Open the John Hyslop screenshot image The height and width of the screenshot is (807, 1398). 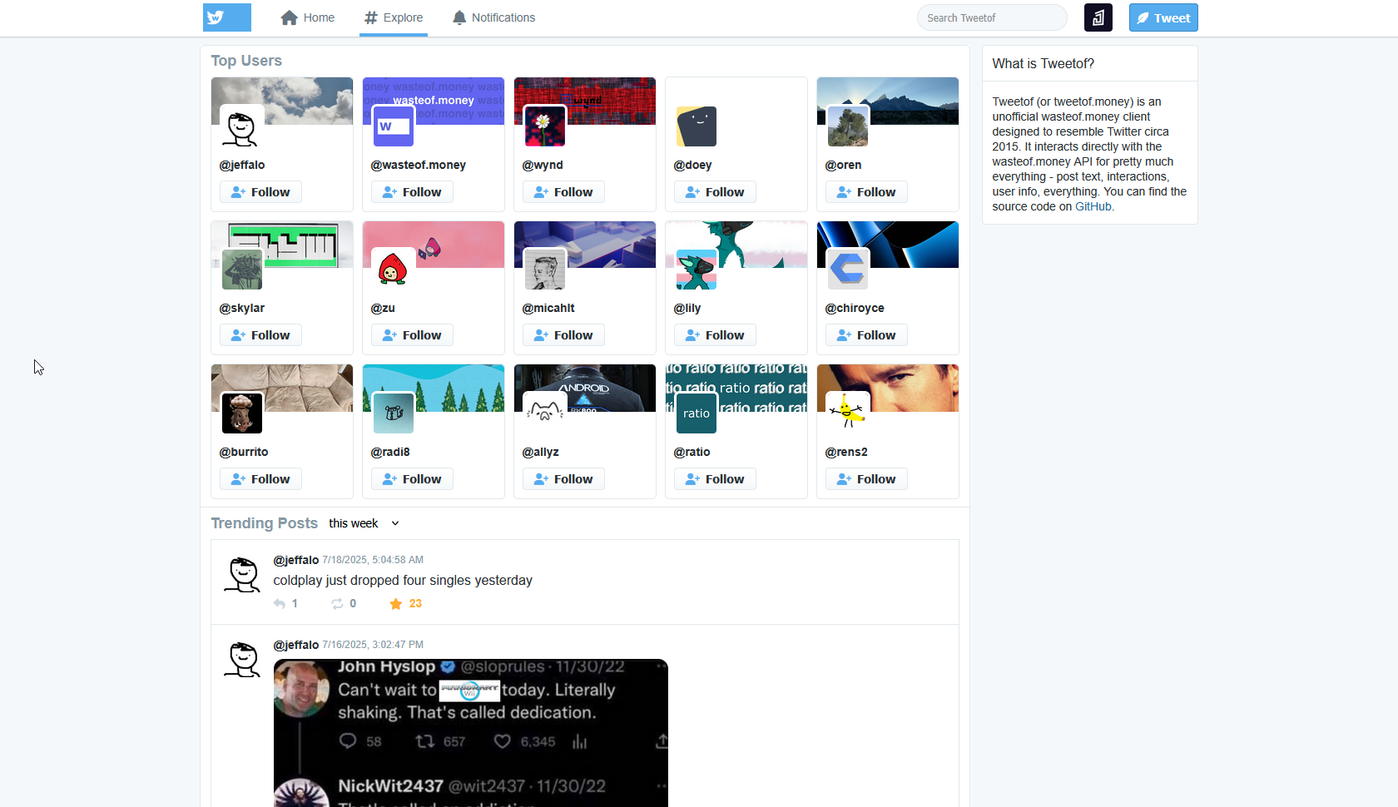coord(471,733)
